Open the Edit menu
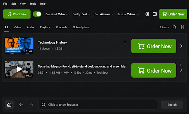Screen dimensions: 189x114 tap(14, 4)
